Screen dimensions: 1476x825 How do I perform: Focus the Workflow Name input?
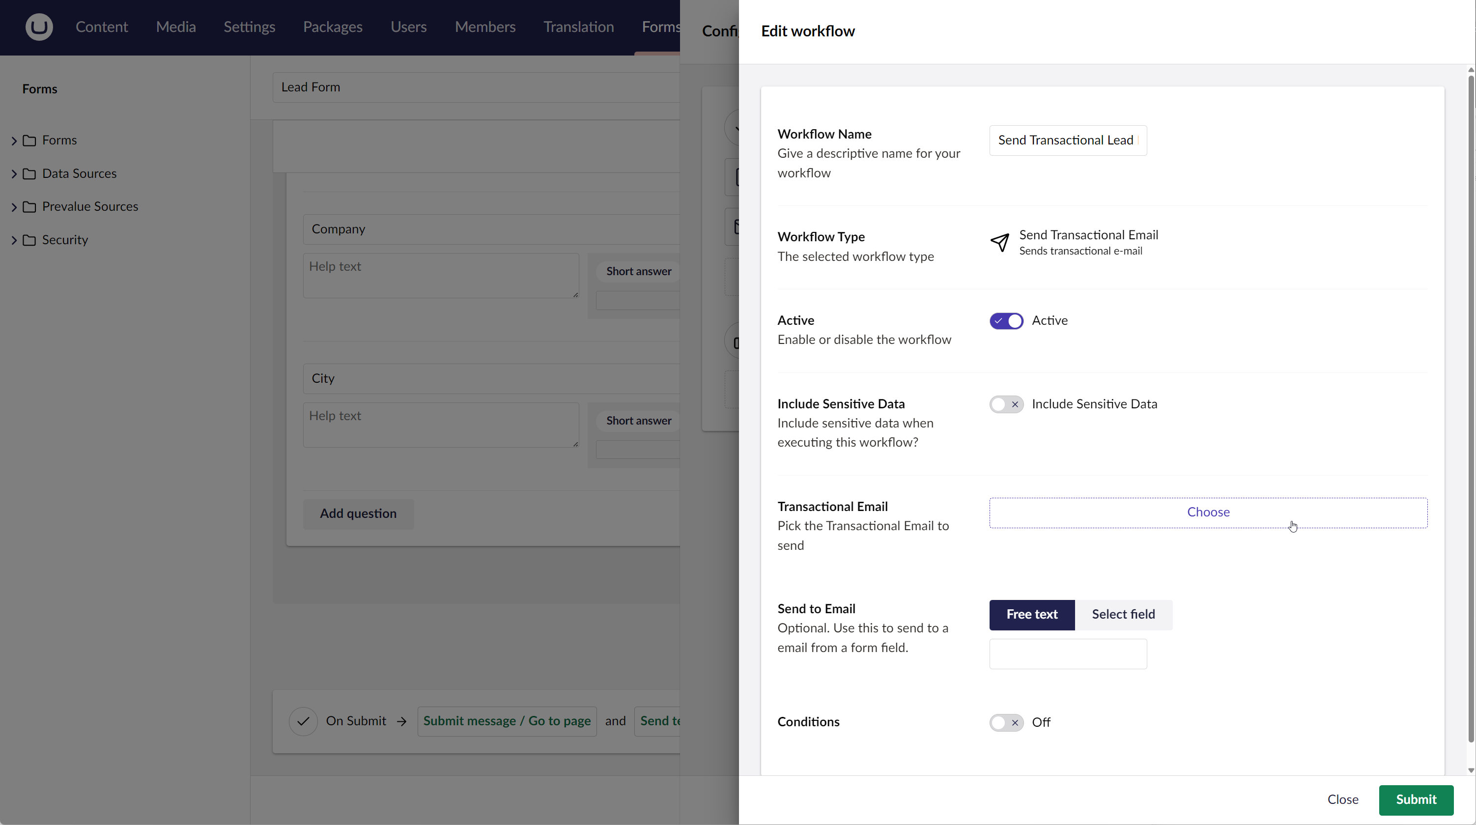point(1068,141)
